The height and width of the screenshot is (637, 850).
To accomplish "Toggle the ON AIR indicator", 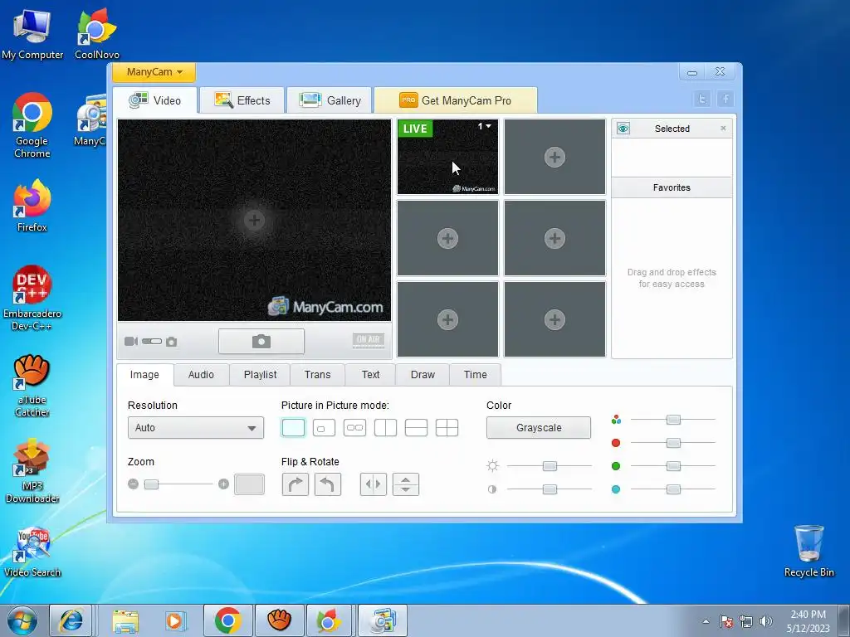I will 368,340.
